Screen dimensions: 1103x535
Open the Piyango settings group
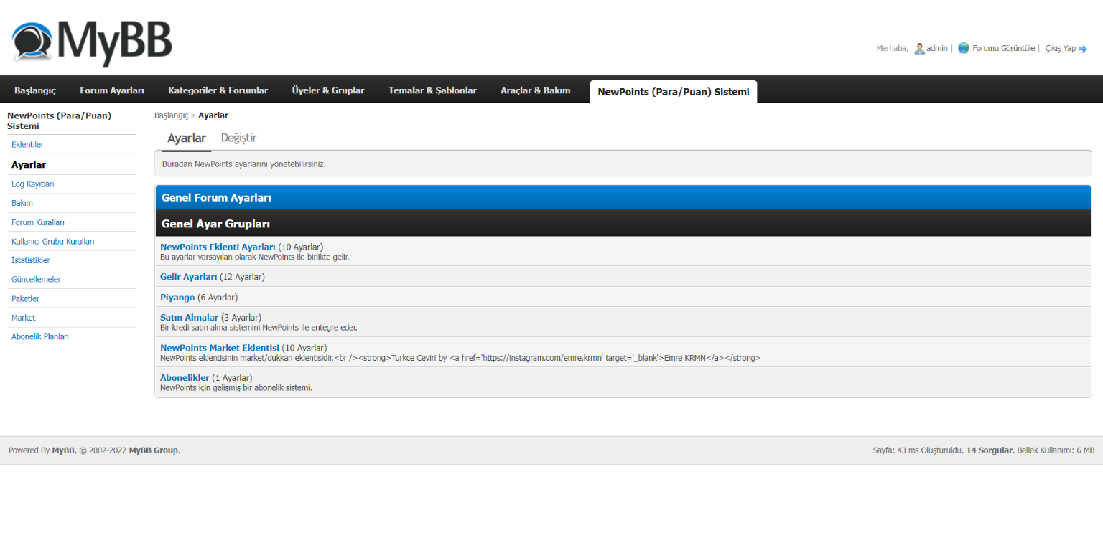(177, 297)
